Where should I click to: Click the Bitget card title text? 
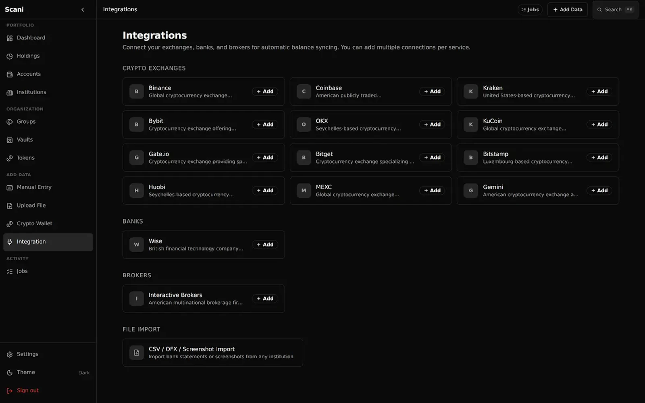coord(324,154)
